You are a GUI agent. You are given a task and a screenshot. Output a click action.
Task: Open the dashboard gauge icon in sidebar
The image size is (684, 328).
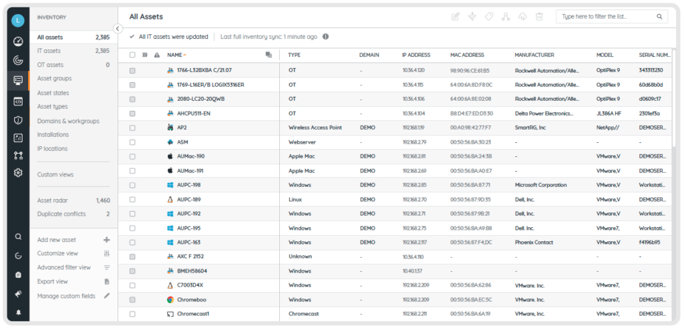(18, 41)
